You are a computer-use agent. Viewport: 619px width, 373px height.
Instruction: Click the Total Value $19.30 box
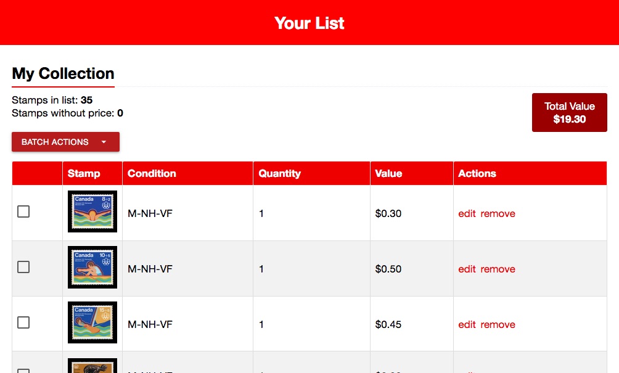tap(569, 112)
